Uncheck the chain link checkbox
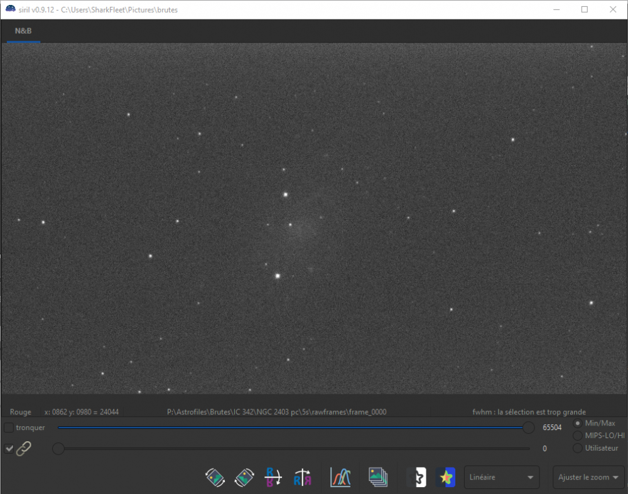Viewport: 628px width, 494px height. pos(9,448)
